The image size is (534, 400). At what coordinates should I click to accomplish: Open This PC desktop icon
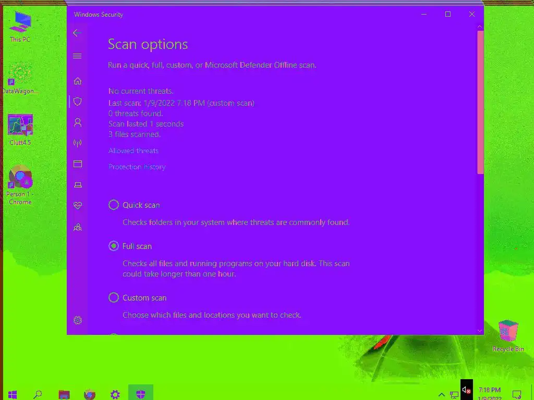20,27
